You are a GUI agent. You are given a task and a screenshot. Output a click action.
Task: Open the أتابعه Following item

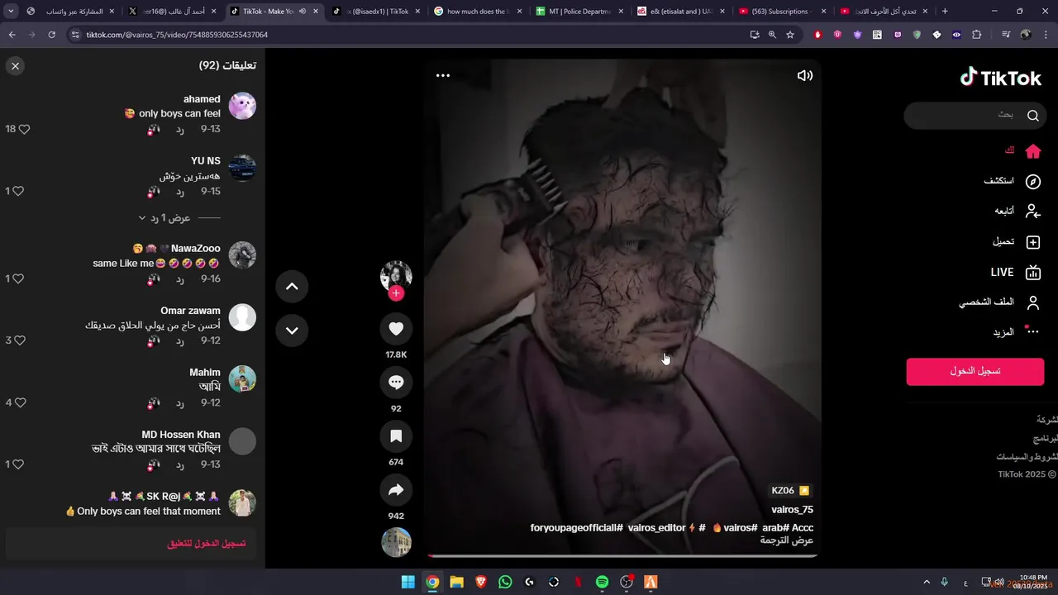[1017, 212]
